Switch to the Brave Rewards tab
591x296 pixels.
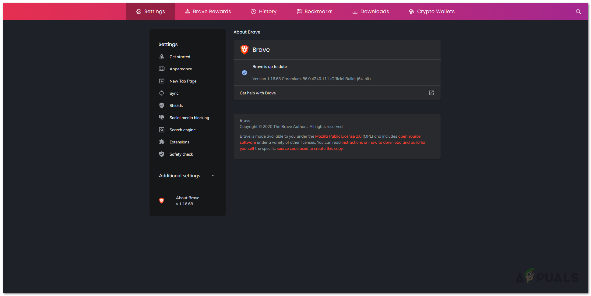point(208,12)
